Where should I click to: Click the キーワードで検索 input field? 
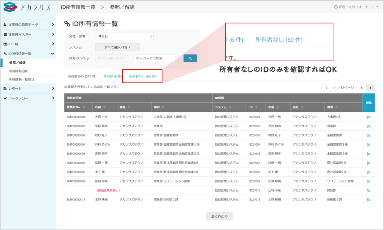tap(154, 58)
